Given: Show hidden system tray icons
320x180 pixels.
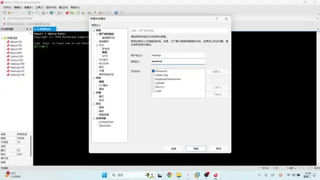Looking at the screenshot, I should 259,175.
